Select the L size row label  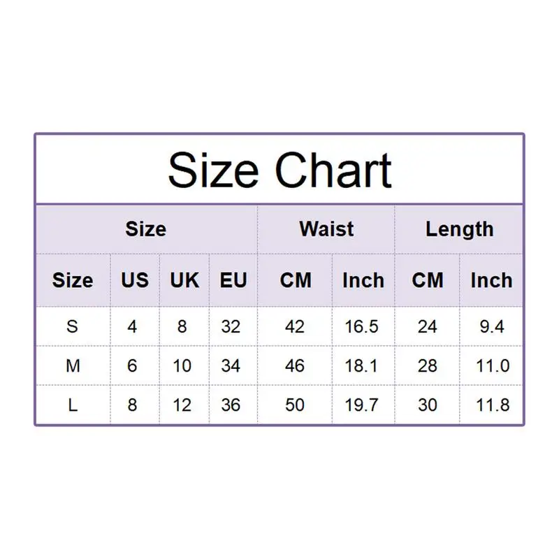point(73,405)
